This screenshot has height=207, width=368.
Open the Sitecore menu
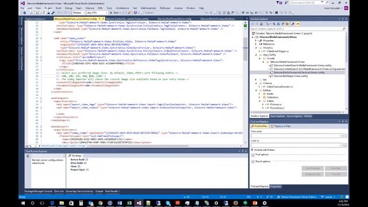click(x=90, y=8)
